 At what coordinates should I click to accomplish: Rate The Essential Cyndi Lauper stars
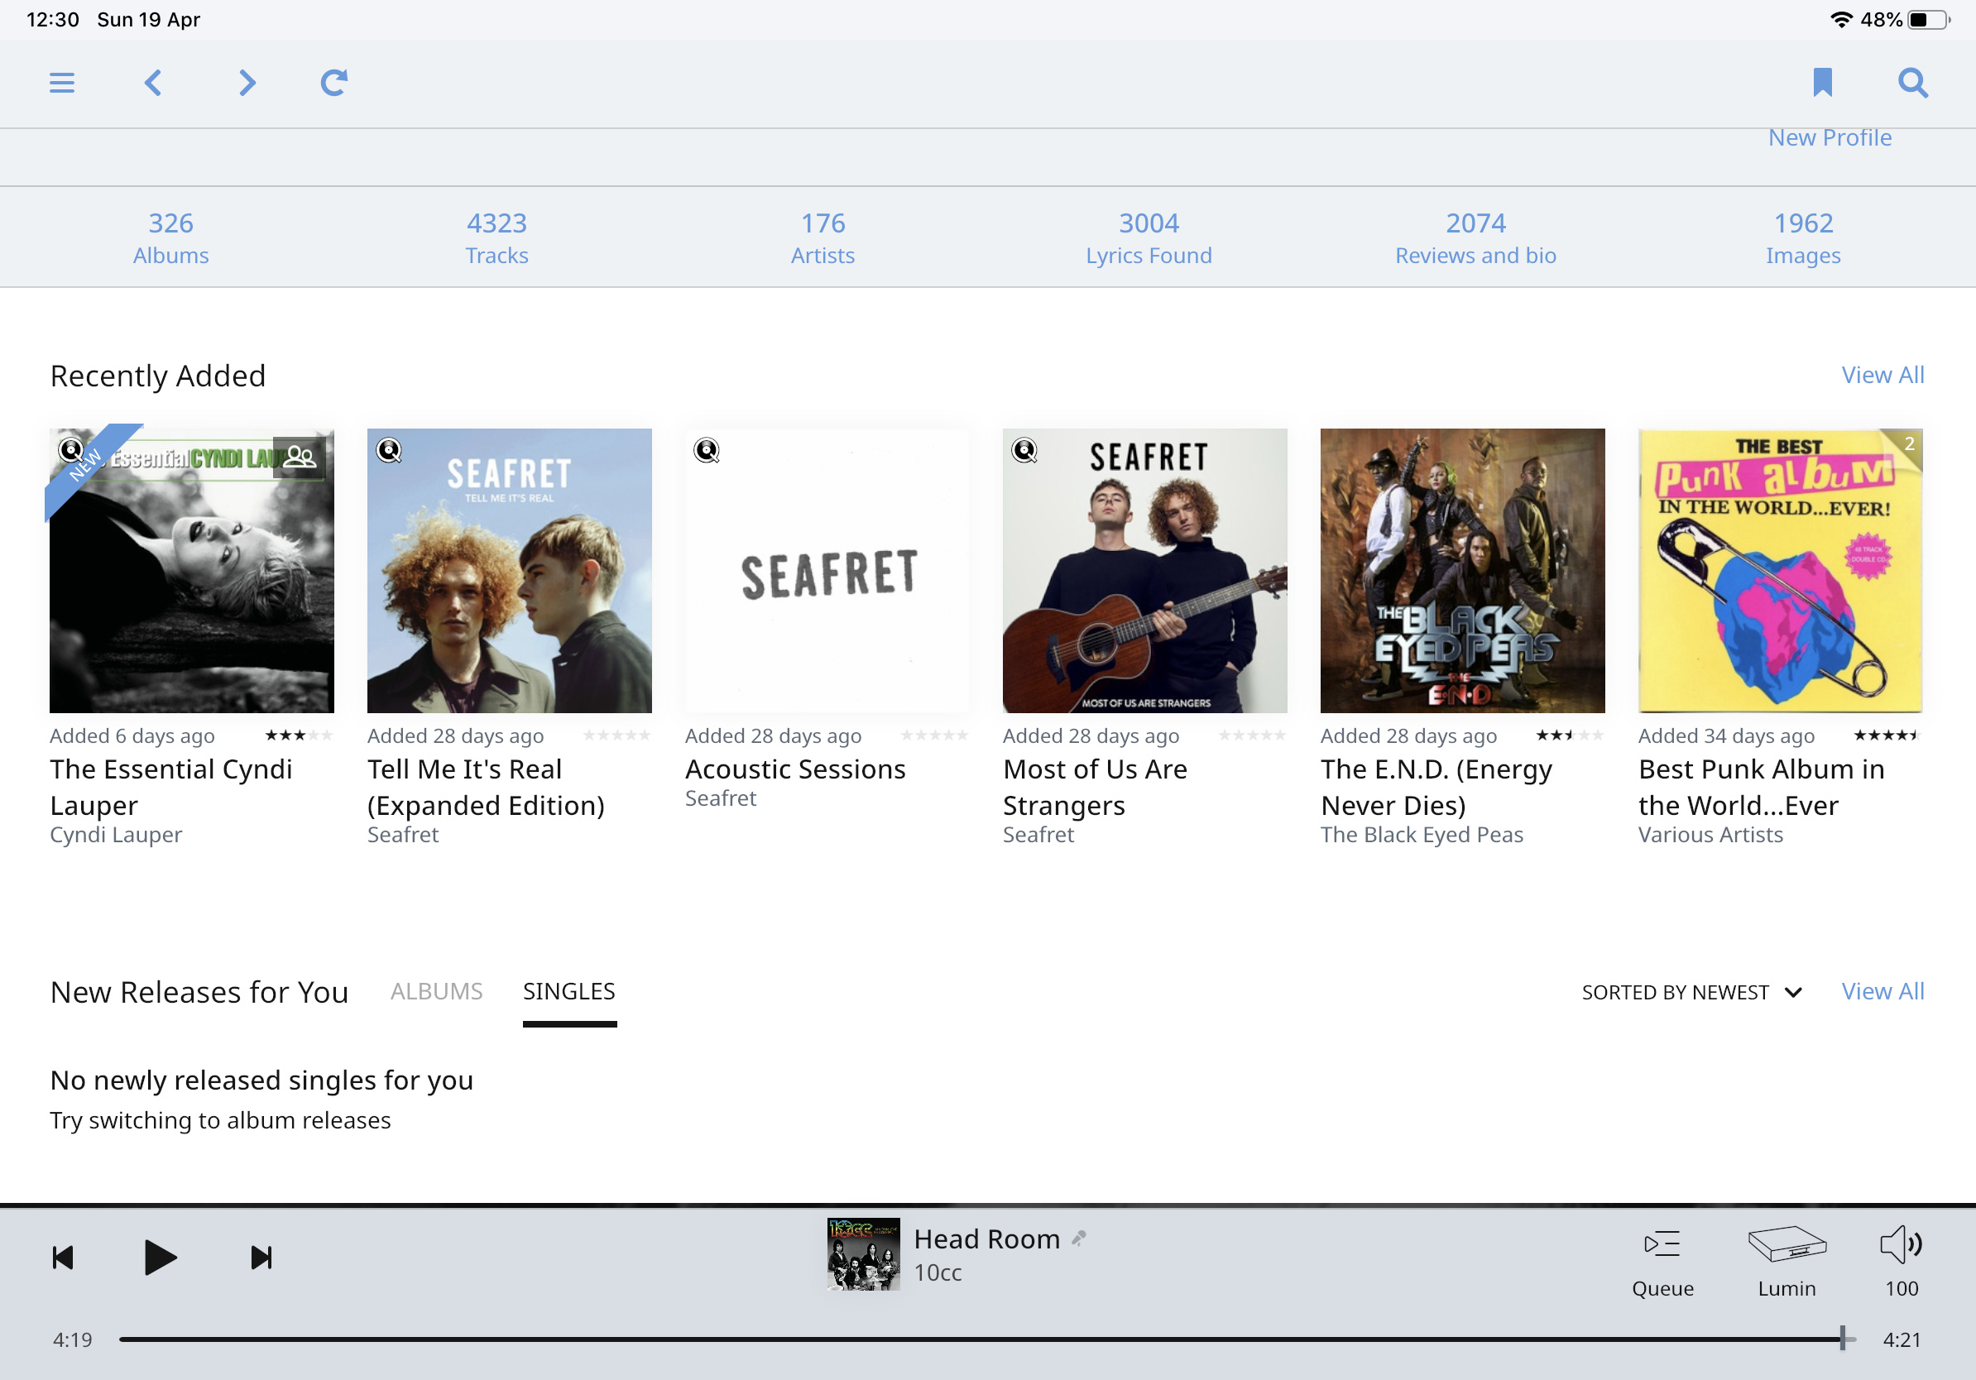click(x=298, y=736)
